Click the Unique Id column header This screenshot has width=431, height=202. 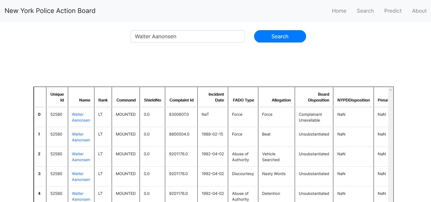(57, 97)
